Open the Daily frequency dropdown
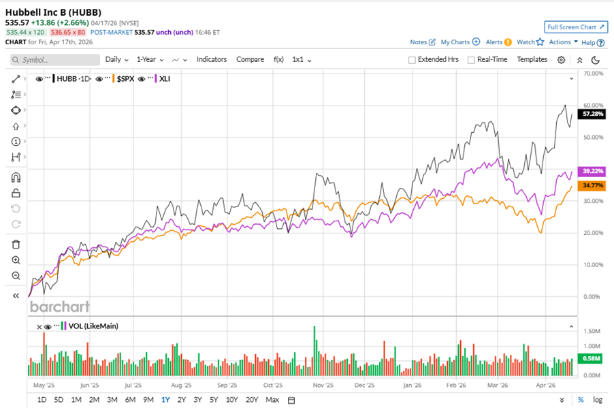 point(116,60)
